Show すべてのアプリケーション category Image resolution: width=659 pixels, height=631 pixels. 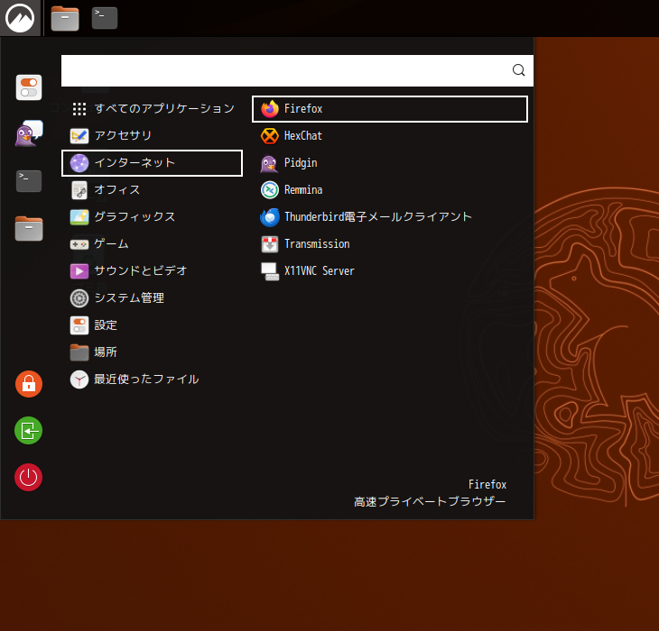point(153,109)
